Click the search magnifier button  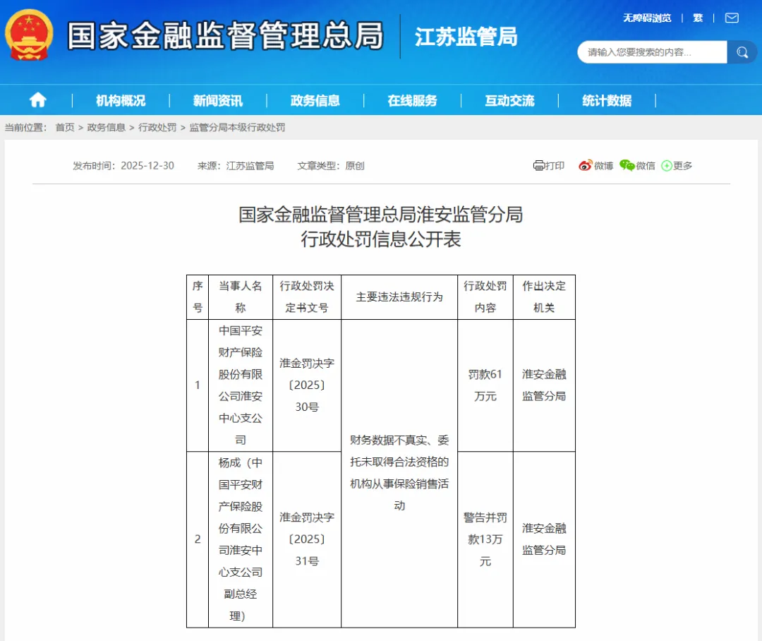click(x=742, y=52)
